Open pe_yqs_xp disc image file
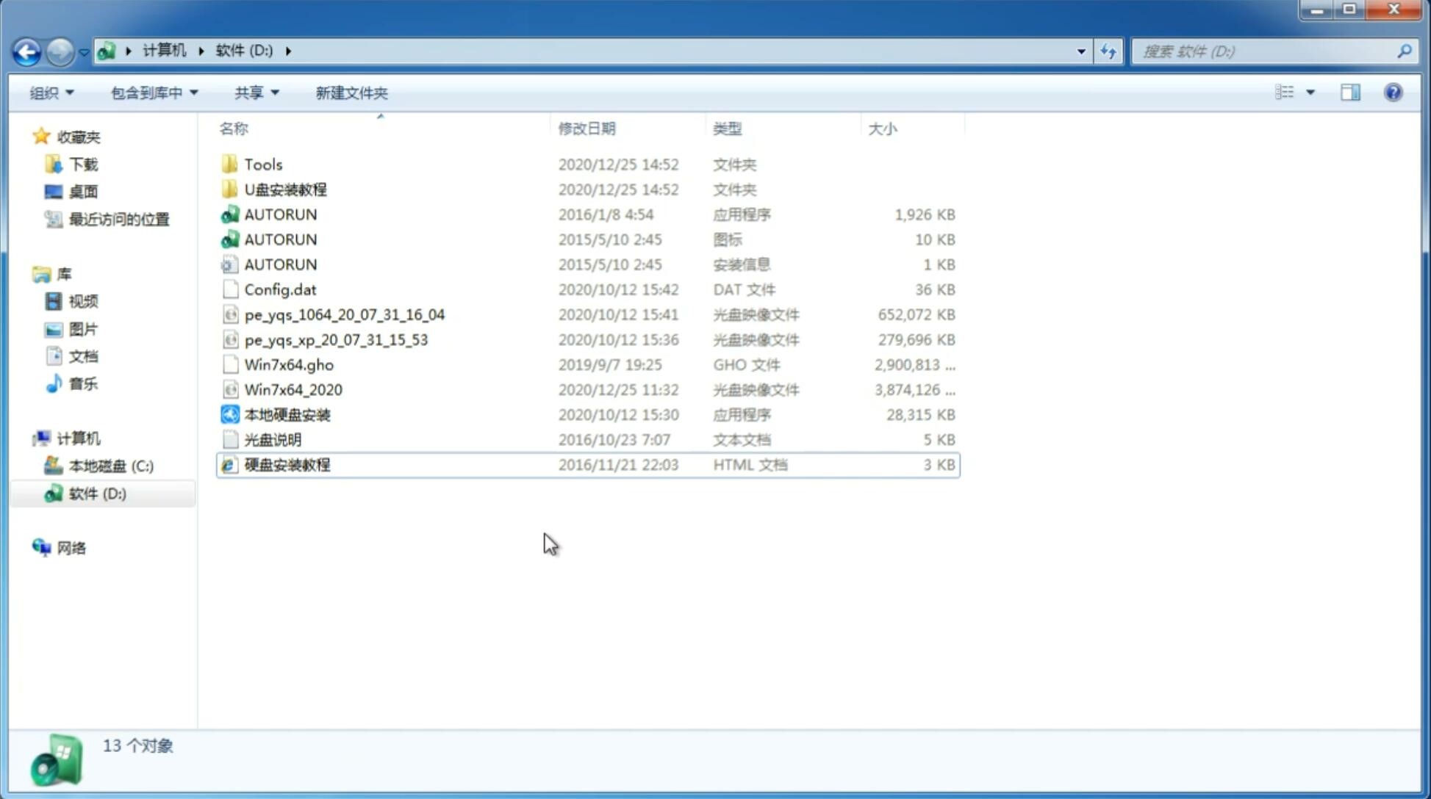This screenshot has width=1431, height=799. pyautogui.click(x=336, y=339)
